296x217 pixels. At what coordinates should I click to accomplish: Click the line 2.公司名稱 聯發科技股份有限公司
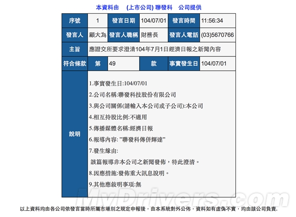coord(133,94)
